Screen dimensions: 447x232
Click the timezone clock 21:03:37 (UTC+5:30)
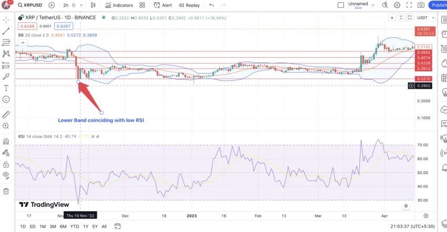point(412,227)
